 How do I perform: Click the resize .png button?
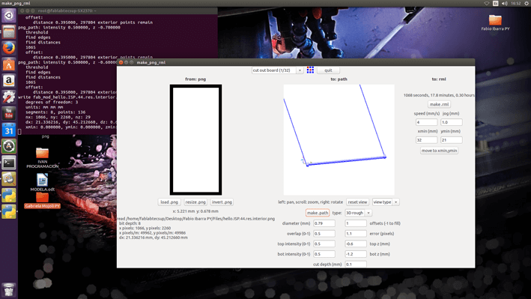click(x=195, y=202)
